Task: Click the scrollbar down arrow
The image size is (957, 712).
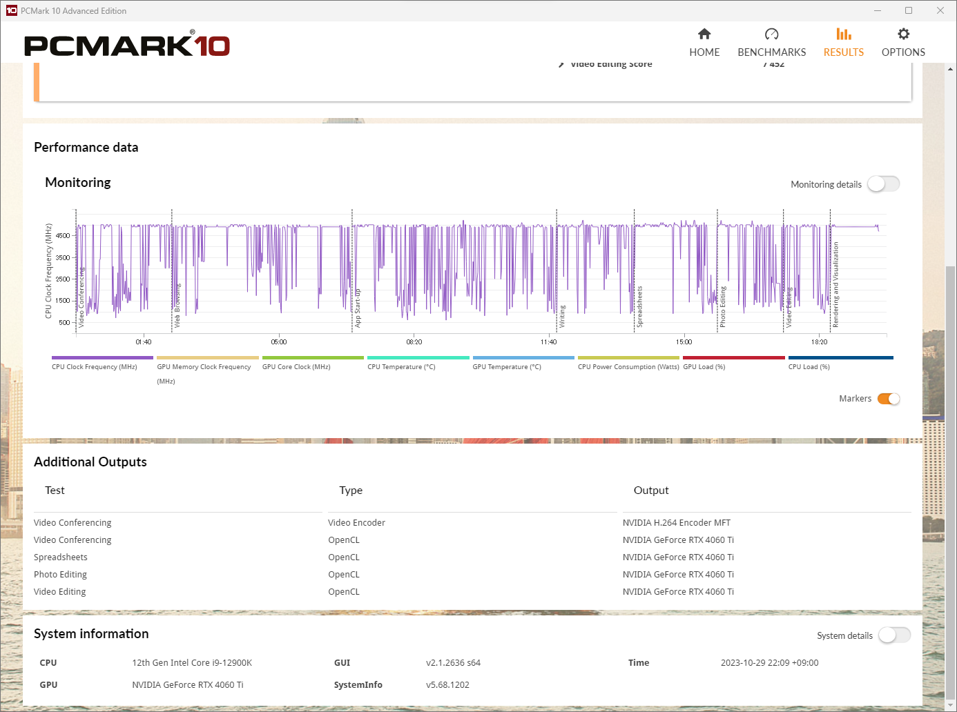Action: [x=951, y=706]
